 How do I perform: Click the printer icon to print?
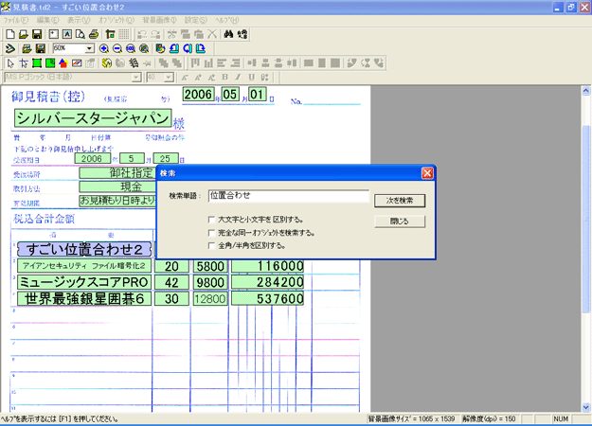[94, 34]
